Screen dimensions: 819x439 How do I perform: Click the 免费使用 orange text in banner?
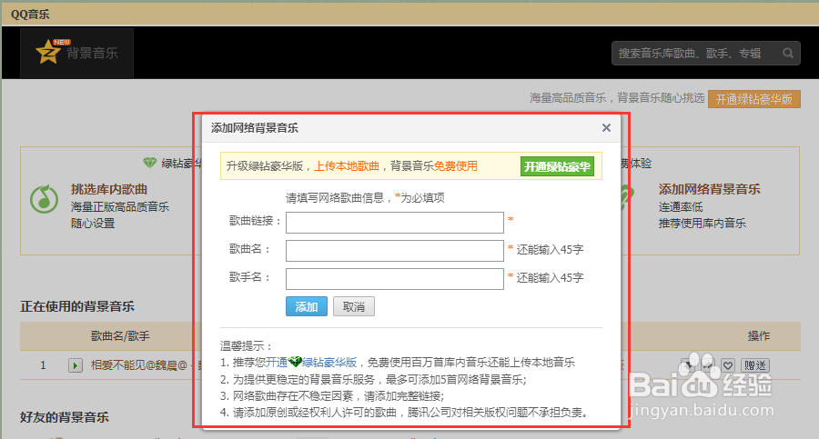[x=456, y=166]
